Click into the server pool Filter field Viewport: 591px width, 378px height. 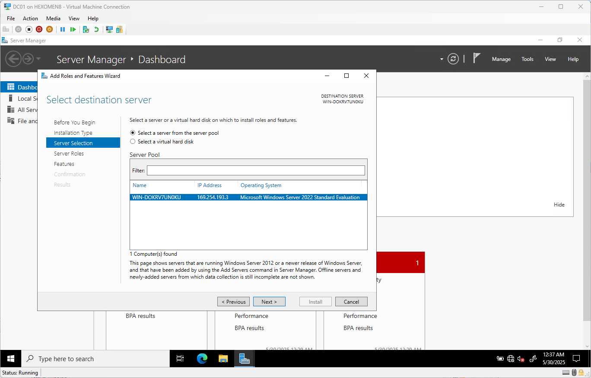click(x=256, y=170)
